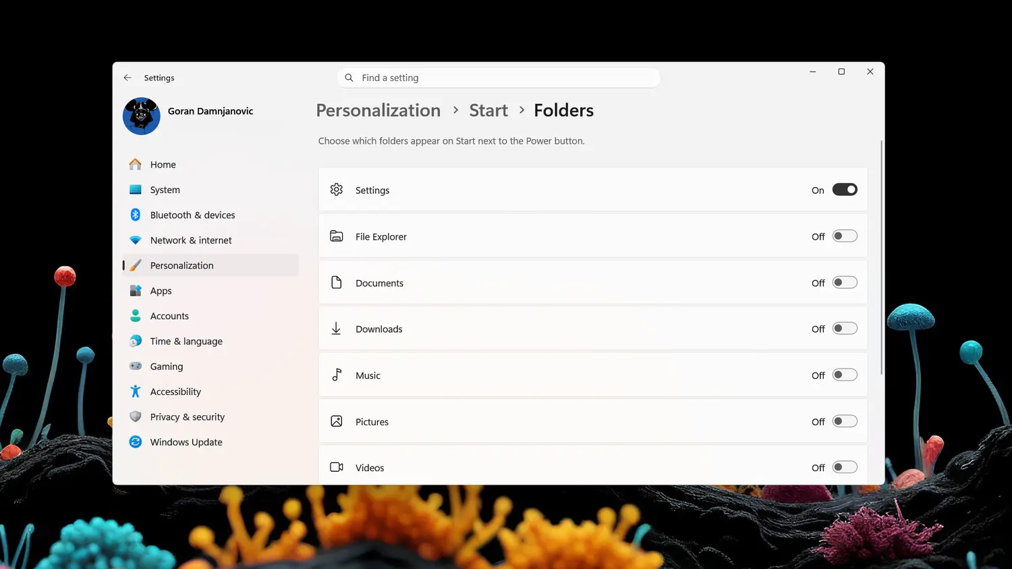Click the Pictures image icon
This screenshot has width=1012, height=569.
337,421
